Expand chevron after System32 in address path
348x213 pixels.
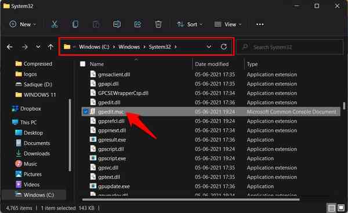[175, 47]
